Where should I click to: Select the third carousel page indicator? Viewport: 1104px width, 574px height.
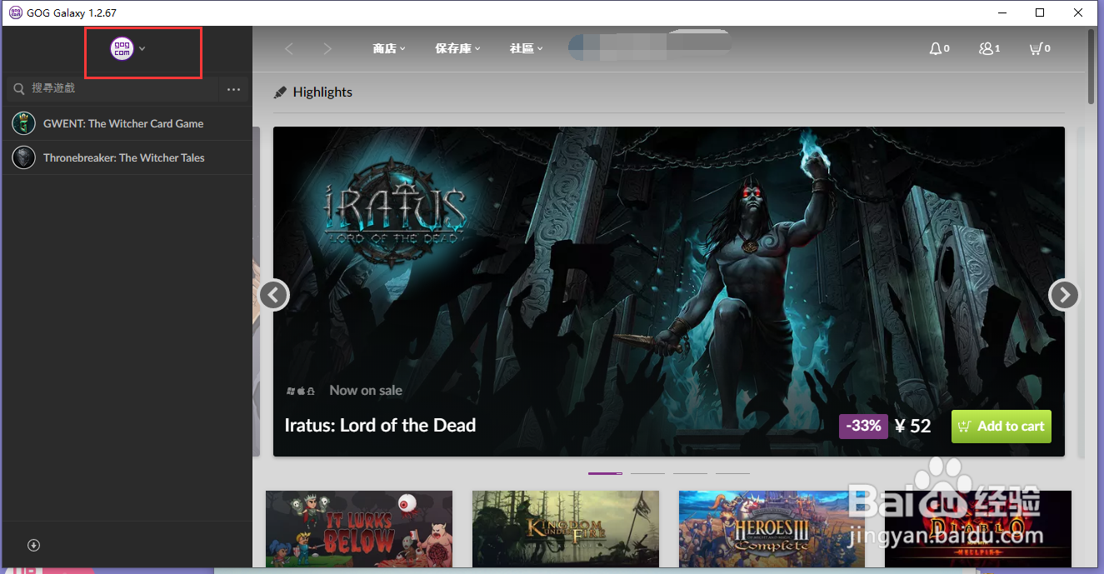tap(690, 473)
